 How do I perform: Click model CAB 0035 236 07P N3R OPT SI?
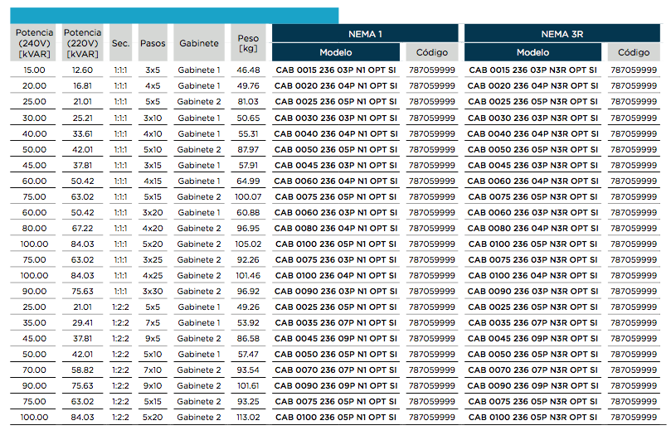pos(532,323)
